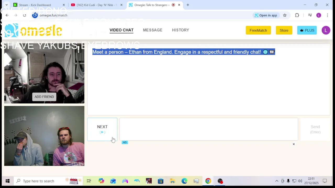Launch Copilot from the taskbar

[101, 181]
